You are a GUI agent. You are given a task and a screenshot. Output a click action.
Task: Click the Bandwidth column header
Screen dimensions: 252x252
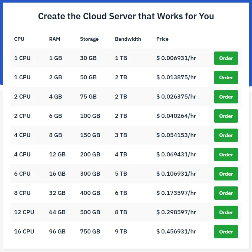(x=128, y=39)
